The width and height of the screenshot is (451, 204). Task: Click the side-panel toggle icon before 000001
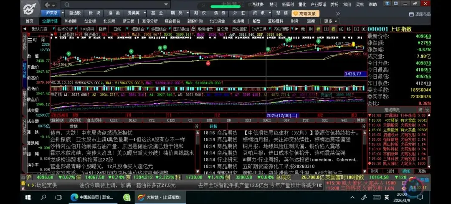click(x=364, y=29)
